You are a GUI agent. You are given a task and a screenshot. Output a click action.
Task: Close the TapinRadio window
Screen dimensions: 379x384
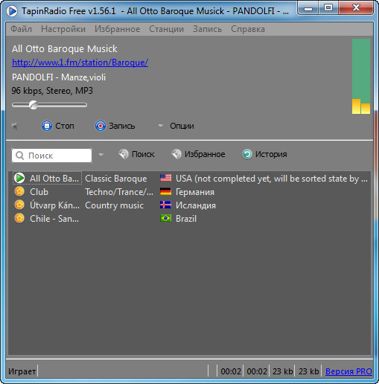(x=356, y=9)
